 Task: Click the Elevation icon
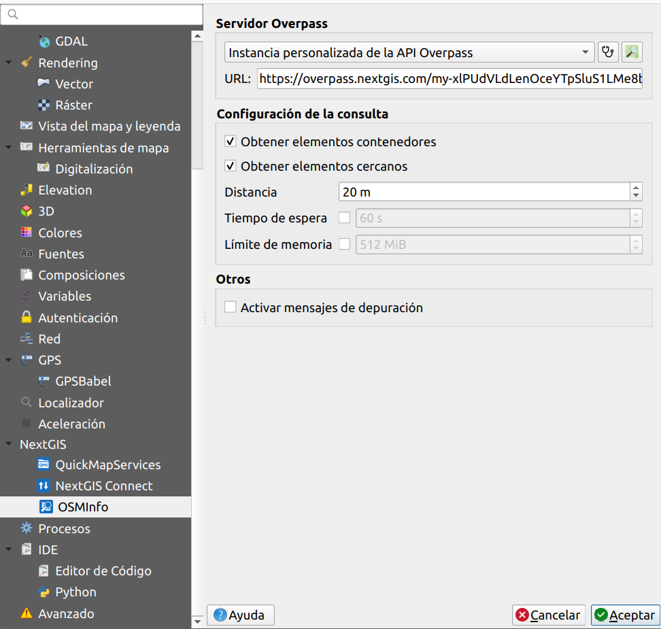pos(27,190)
